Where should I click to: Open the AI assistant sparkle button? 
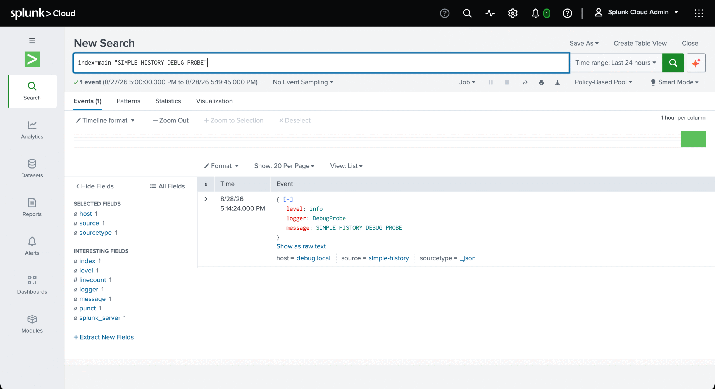tap(696, 63)
